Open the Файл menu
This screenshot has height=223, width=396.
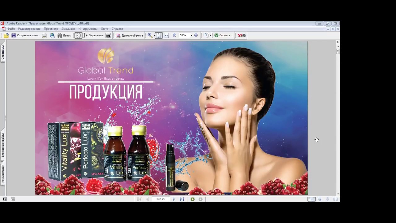11,29
